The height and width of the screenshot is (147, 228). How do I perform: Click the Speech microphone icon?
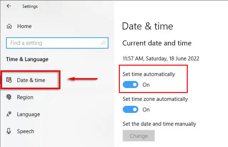point(9,131)
